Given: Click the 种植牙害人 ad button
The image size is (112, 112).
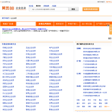Looking at the screenshot, I should (73, 24).
